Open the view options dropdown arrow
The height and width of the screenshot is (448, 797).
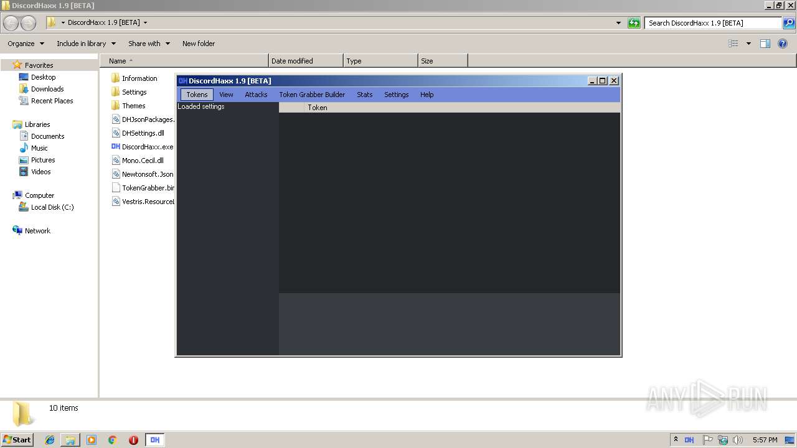coord(748,44)
